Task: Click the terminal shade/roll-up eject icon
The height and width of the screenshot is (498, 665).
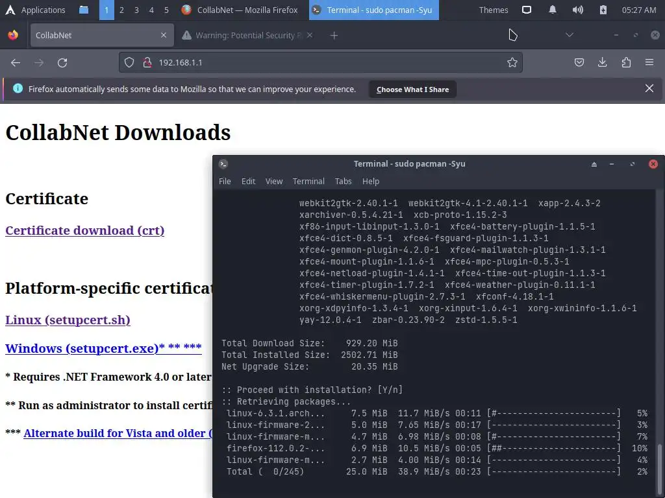Action: tap(594, 164)
